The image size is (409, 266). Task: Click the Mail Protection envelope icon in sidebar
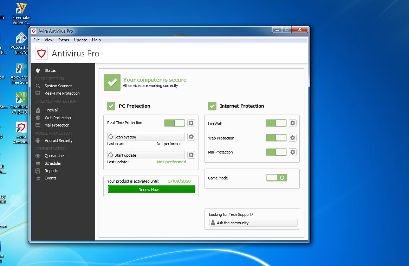(x=38, y=125)
